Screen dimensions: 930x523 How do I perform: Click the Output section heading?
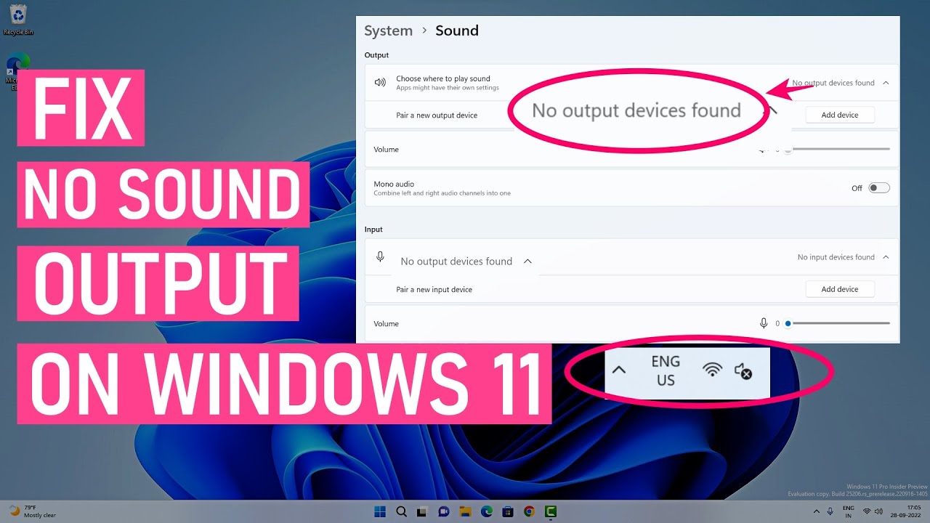376,55
